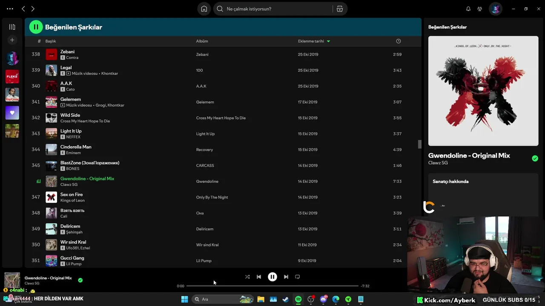Image resolution: width=545 pixels, height=306 pixels.
Task: Toggle the '-7:32' remaining time display
Action: click(365, 286)
